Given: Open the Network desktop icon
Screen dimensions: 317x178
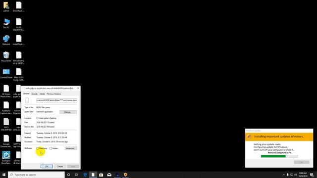Looking at the screenshot, I should point(6,40).
